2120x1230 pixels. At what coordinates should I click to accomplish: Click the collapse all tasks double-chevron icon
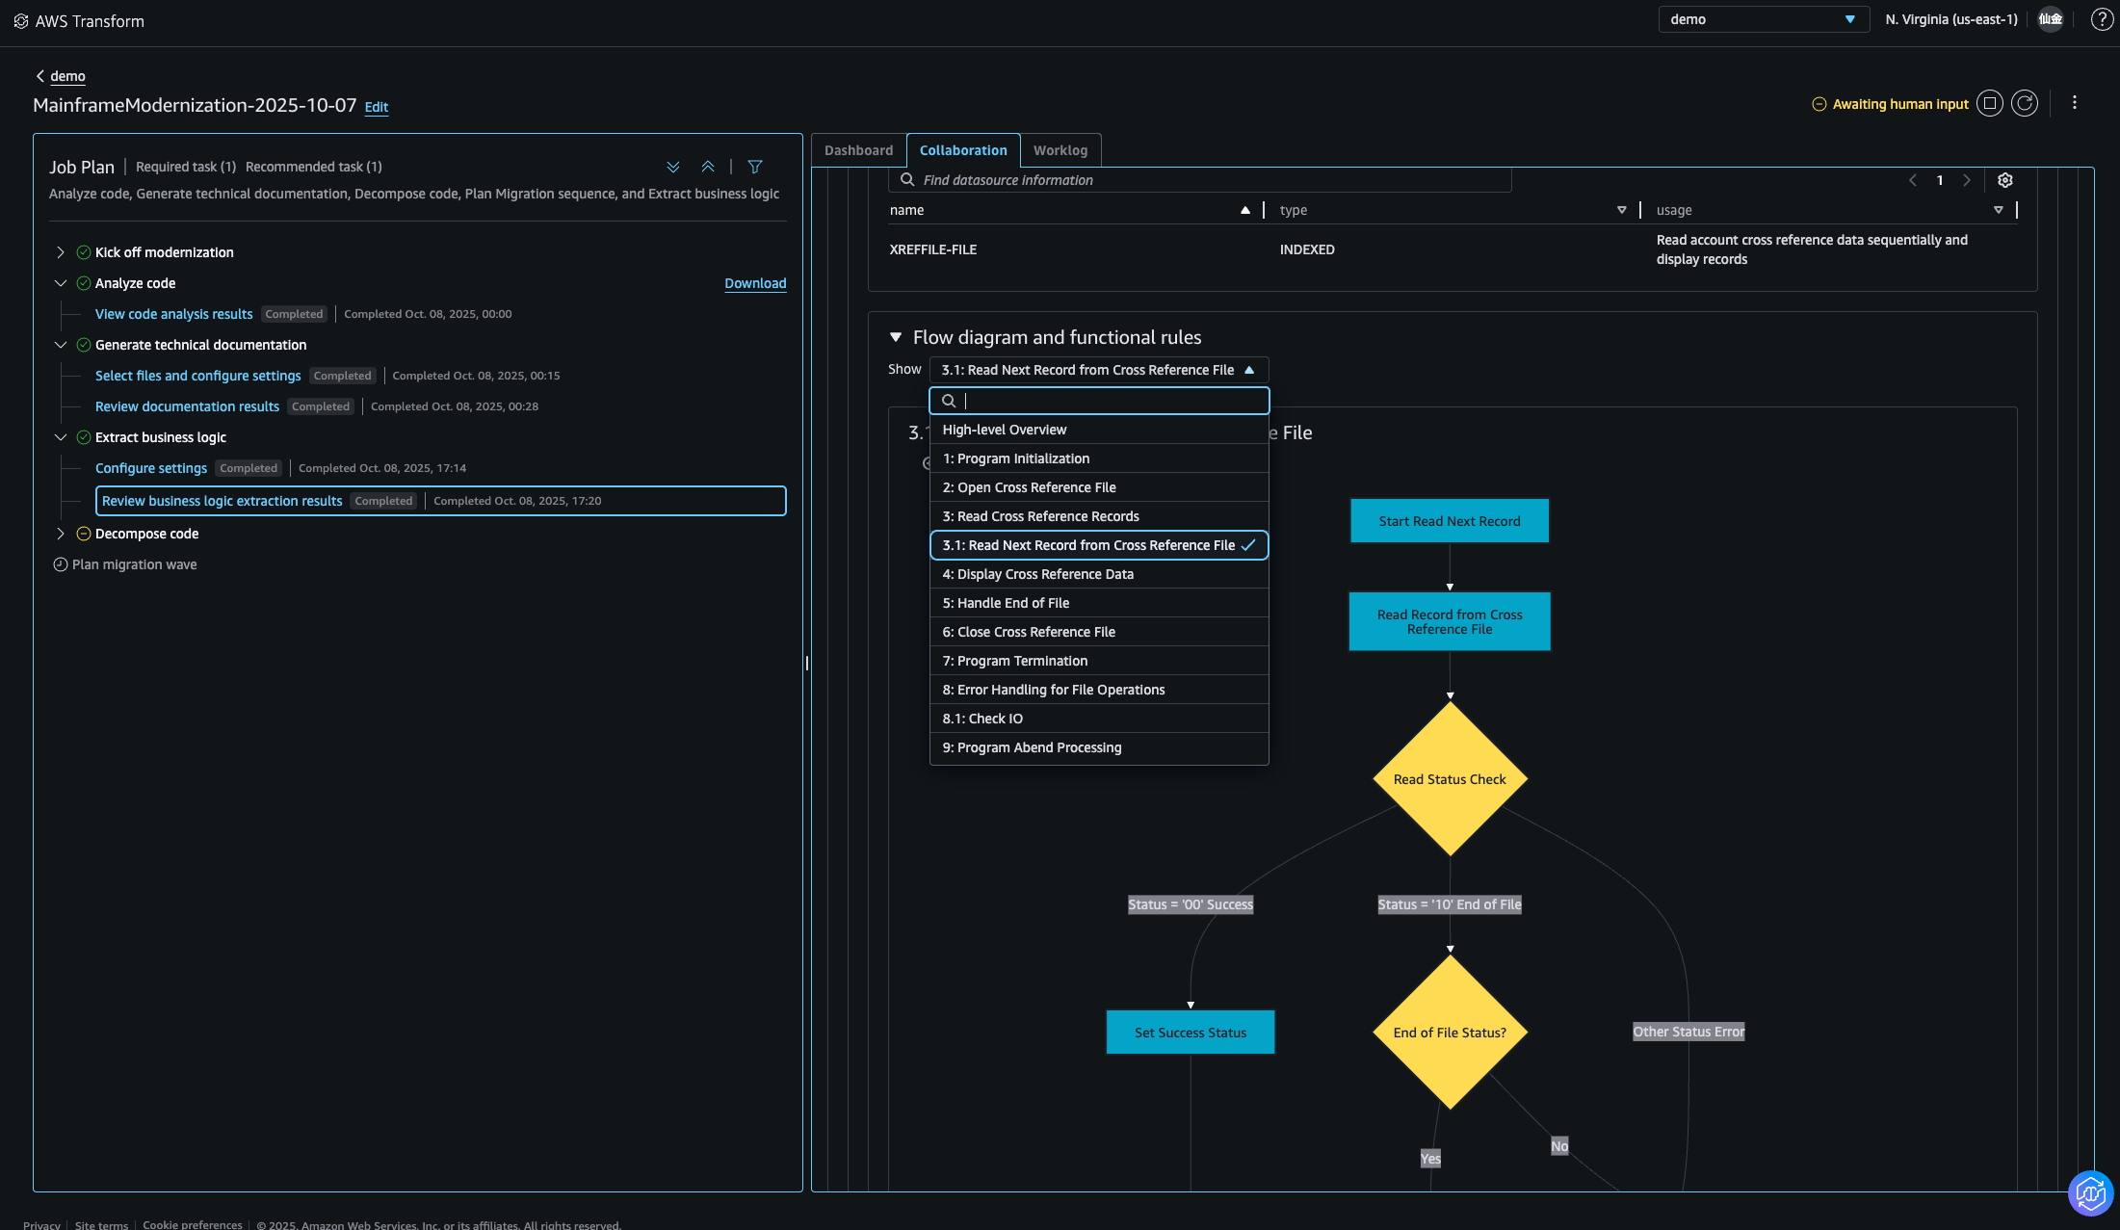click(x=708, y=167)
